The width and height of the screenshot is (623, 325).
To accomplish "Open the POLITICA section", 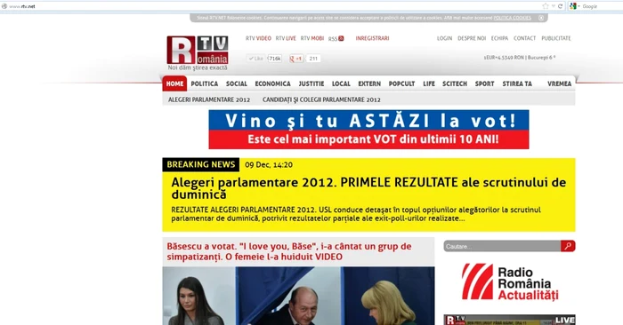I will (x=204, y=83).
